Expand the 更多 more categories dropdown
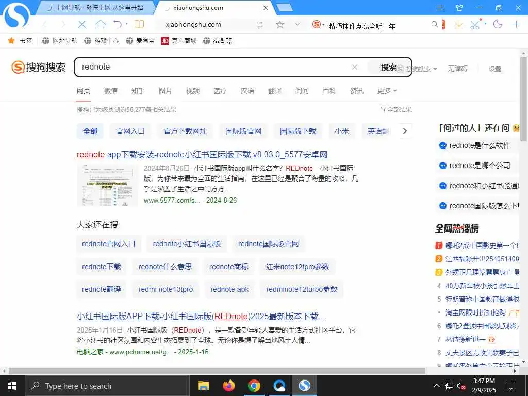The image size is (528, 396). tap(387, 91)
